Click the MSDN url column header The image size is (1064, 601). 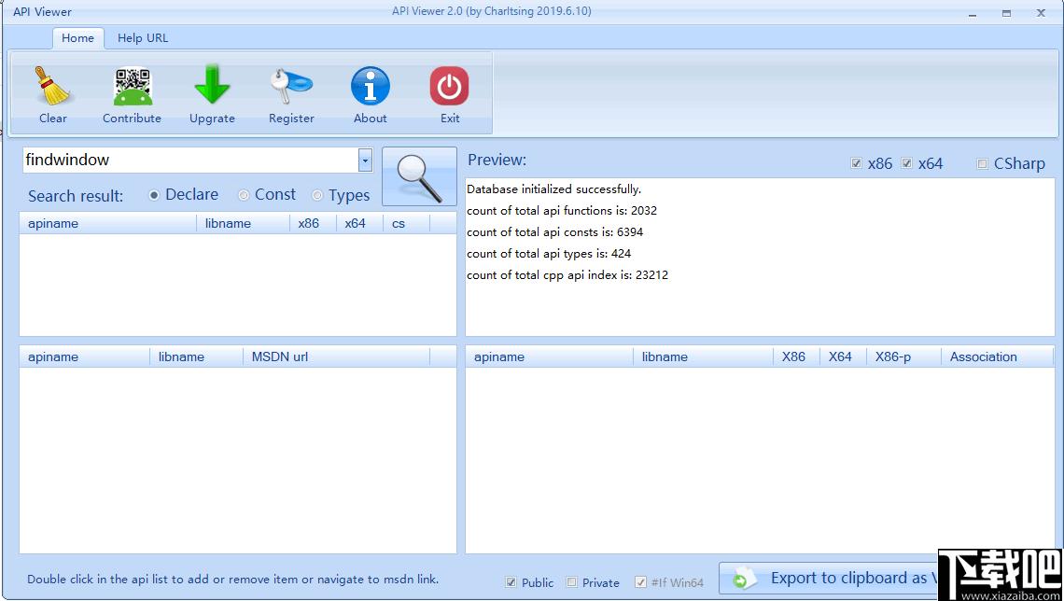click(x=337, y=356)
